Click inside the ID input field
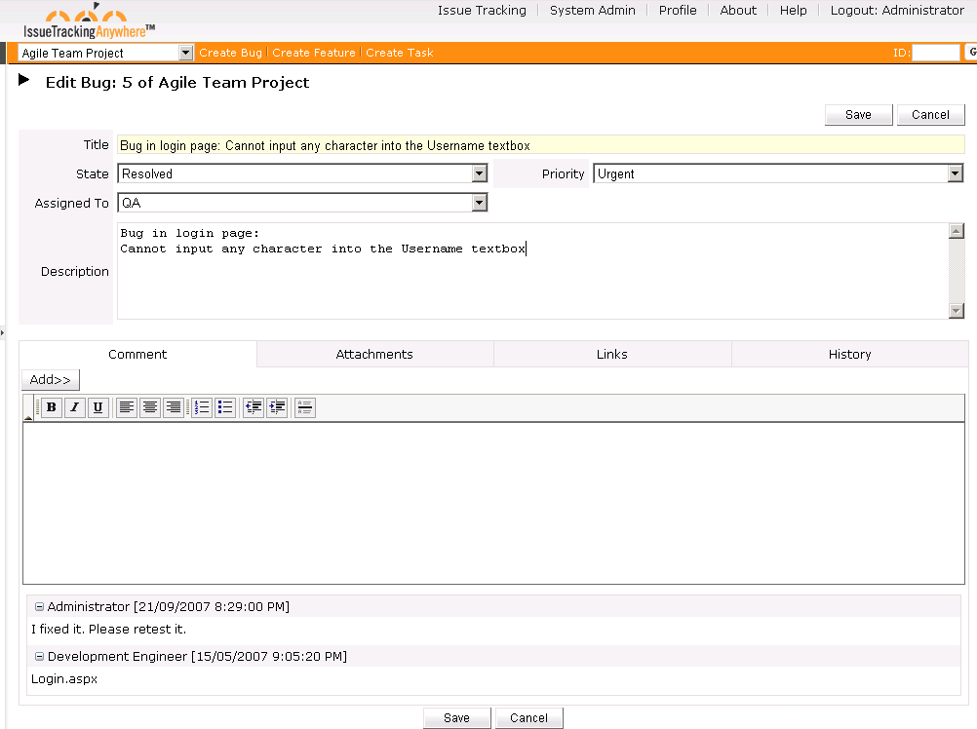The height and width of the screenshot is (729, 977). click(x=936, y=52)
